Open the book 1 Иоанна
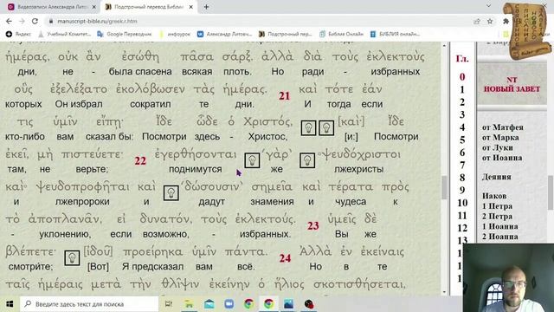The image size is (554, 312). tap(500, 226)
